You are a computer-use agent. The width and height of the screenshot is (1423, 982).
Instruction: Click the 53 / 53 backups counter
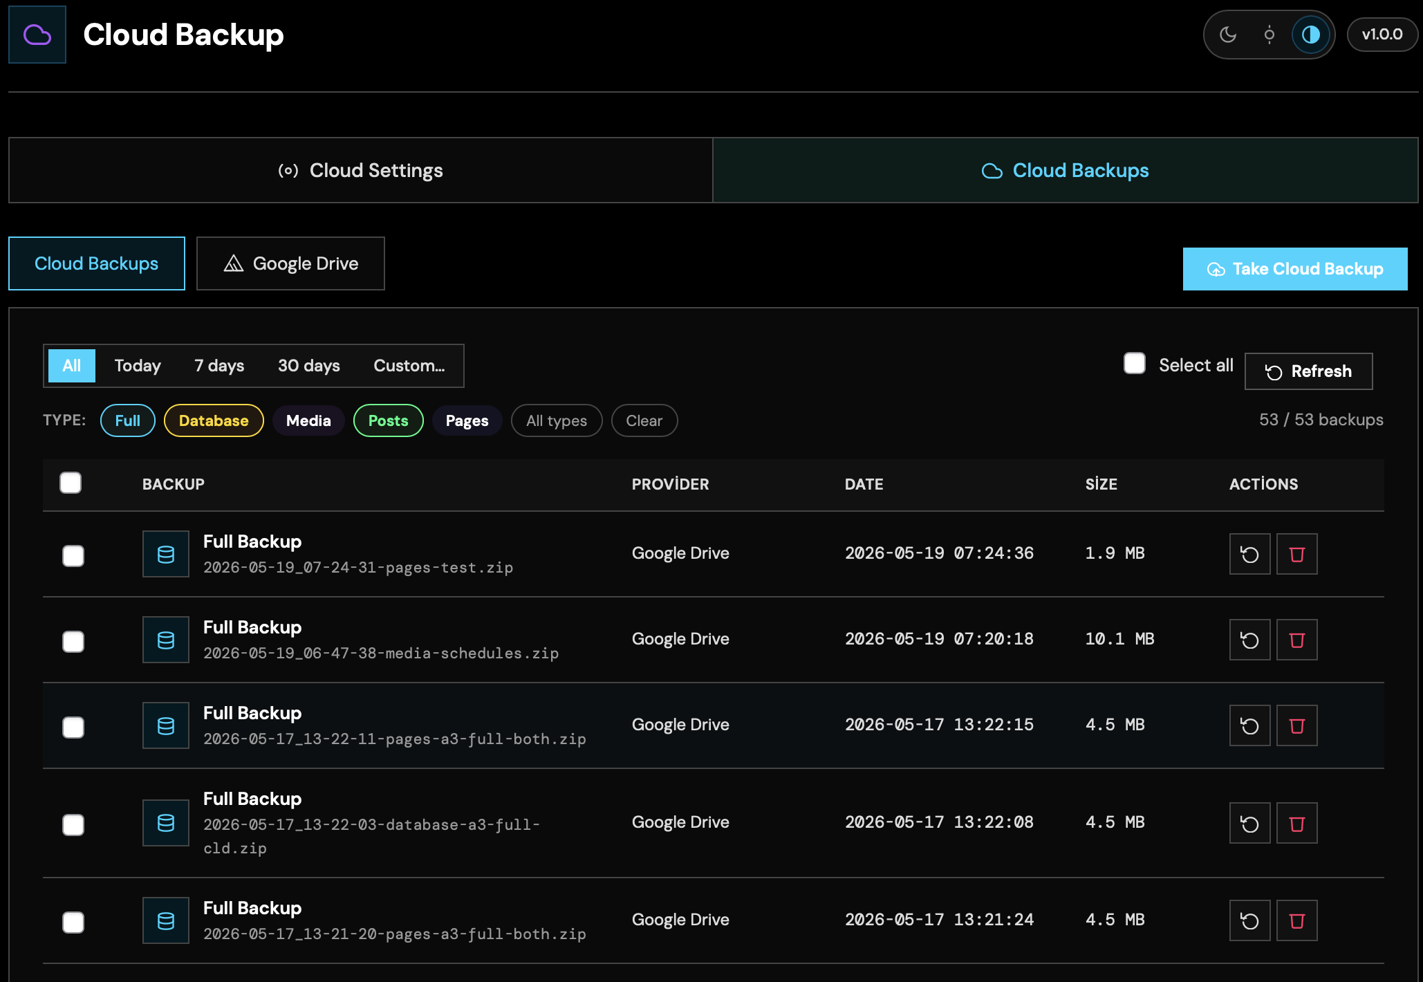(x=1321, y=420)
